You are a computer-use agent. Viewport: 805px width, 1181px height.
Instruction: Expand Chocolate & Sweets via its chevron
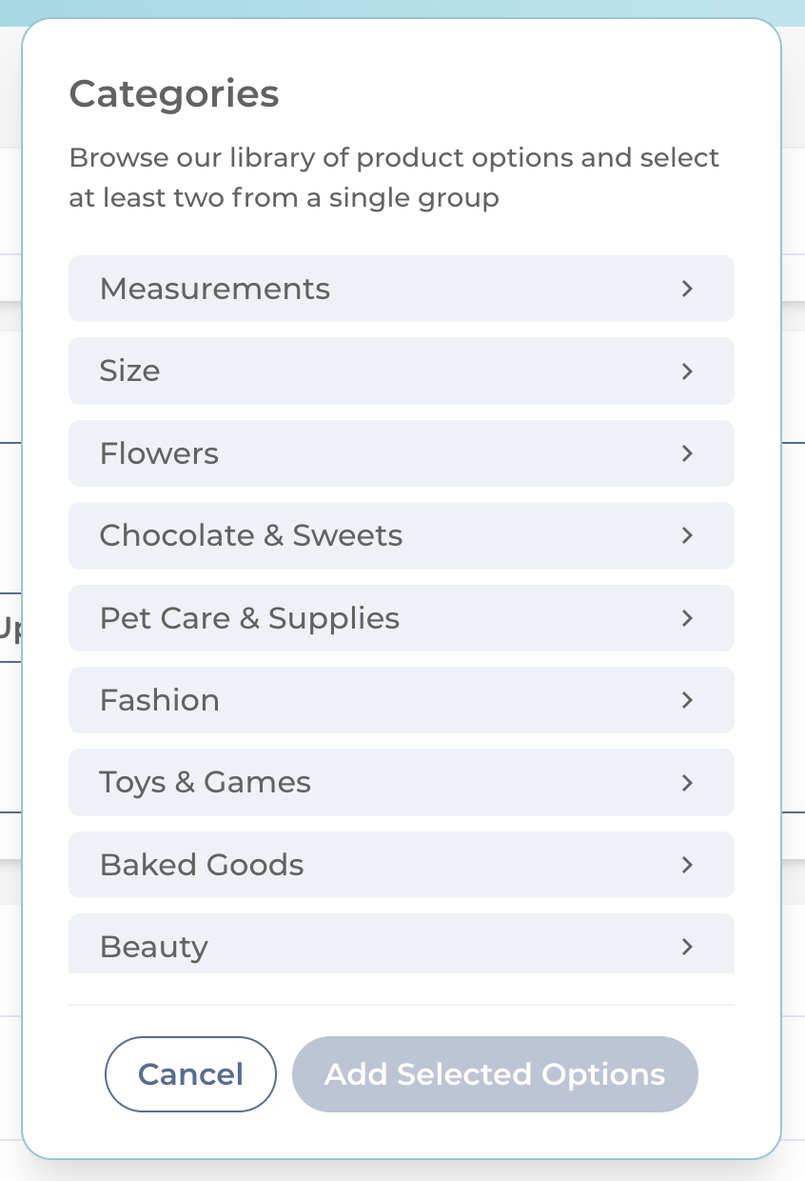(x=687, y=535)
